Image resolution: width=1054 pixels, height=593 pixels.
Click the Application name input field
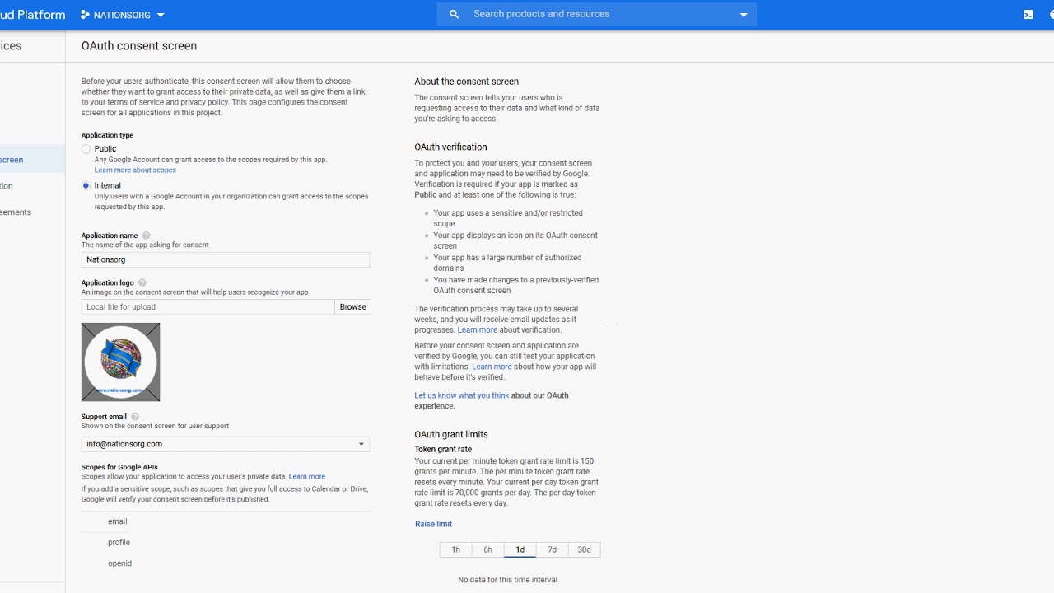[225, 259]
